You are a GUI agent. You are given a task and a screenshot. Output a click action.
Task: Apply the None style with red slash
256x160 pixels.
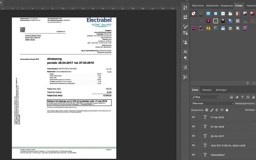coord(194,14)
